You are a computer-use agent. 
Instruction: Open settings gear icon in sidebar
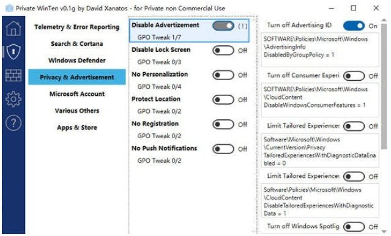[13, 99]
